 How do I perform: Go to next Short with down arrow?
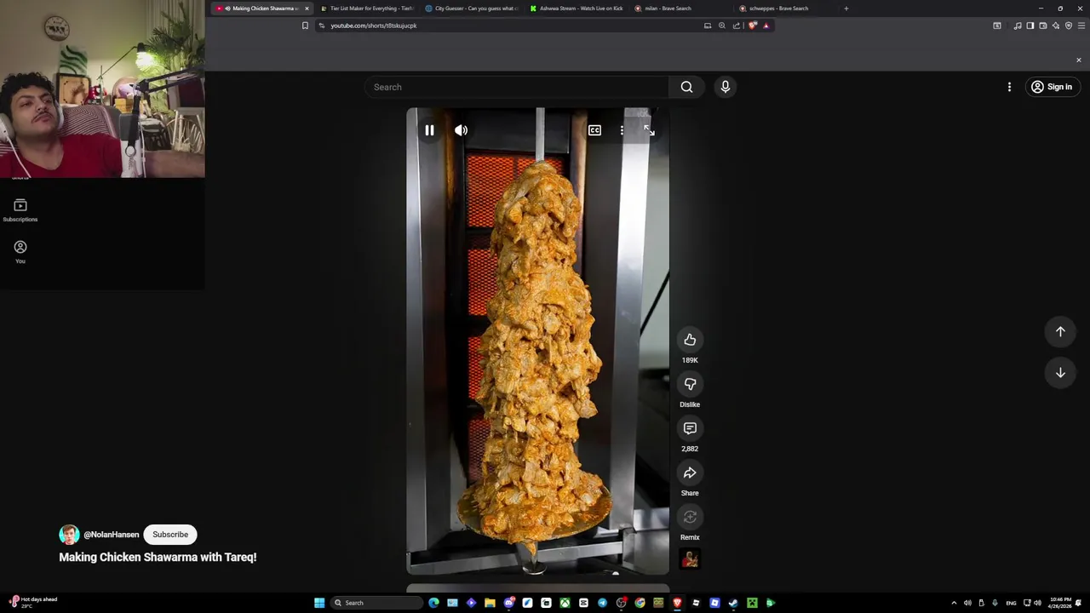coord(1060,373)
